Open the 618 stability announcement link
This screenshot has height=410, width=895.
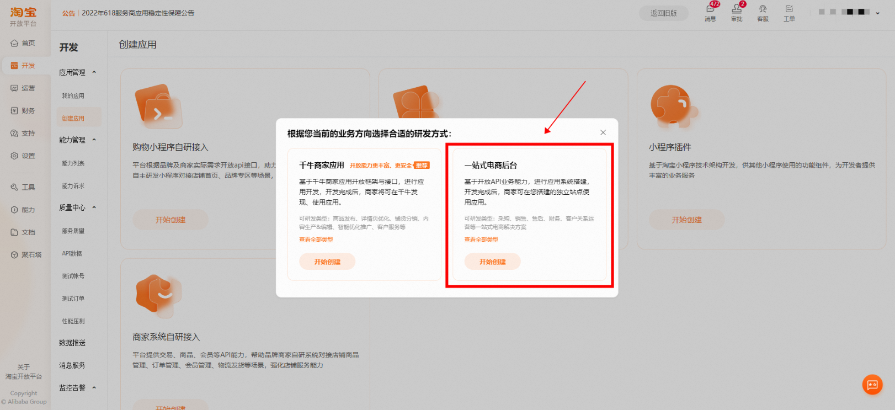138,13
